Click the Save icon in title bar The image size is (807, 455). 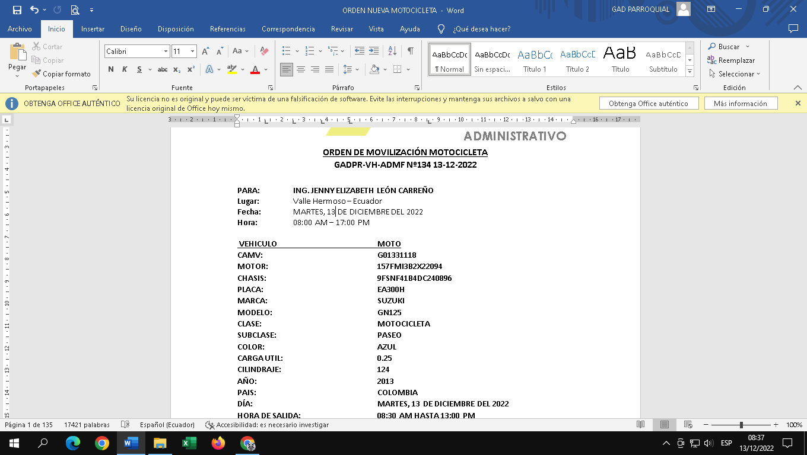coord(17,10)
